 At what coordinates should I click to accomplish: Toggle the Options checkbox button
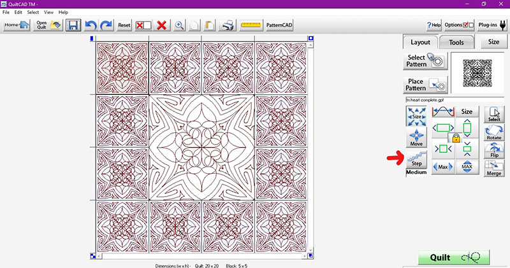(x=459, y=25)
